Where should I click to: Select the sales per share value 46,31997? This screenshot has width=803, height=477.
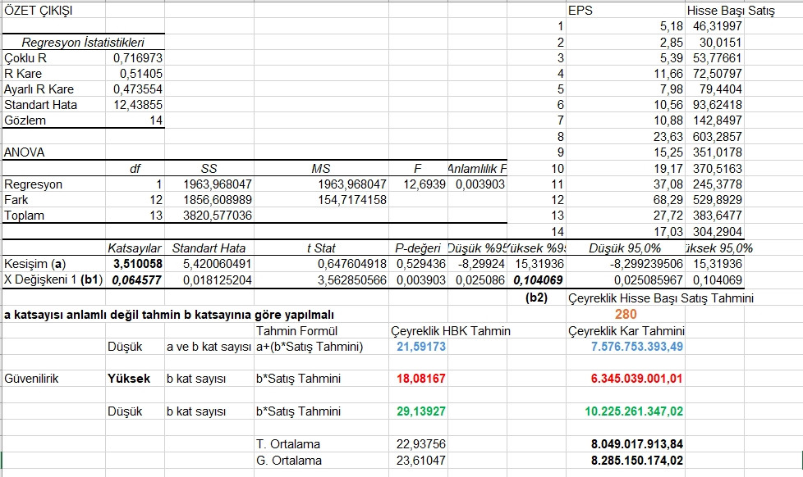(x=718, y=26)
